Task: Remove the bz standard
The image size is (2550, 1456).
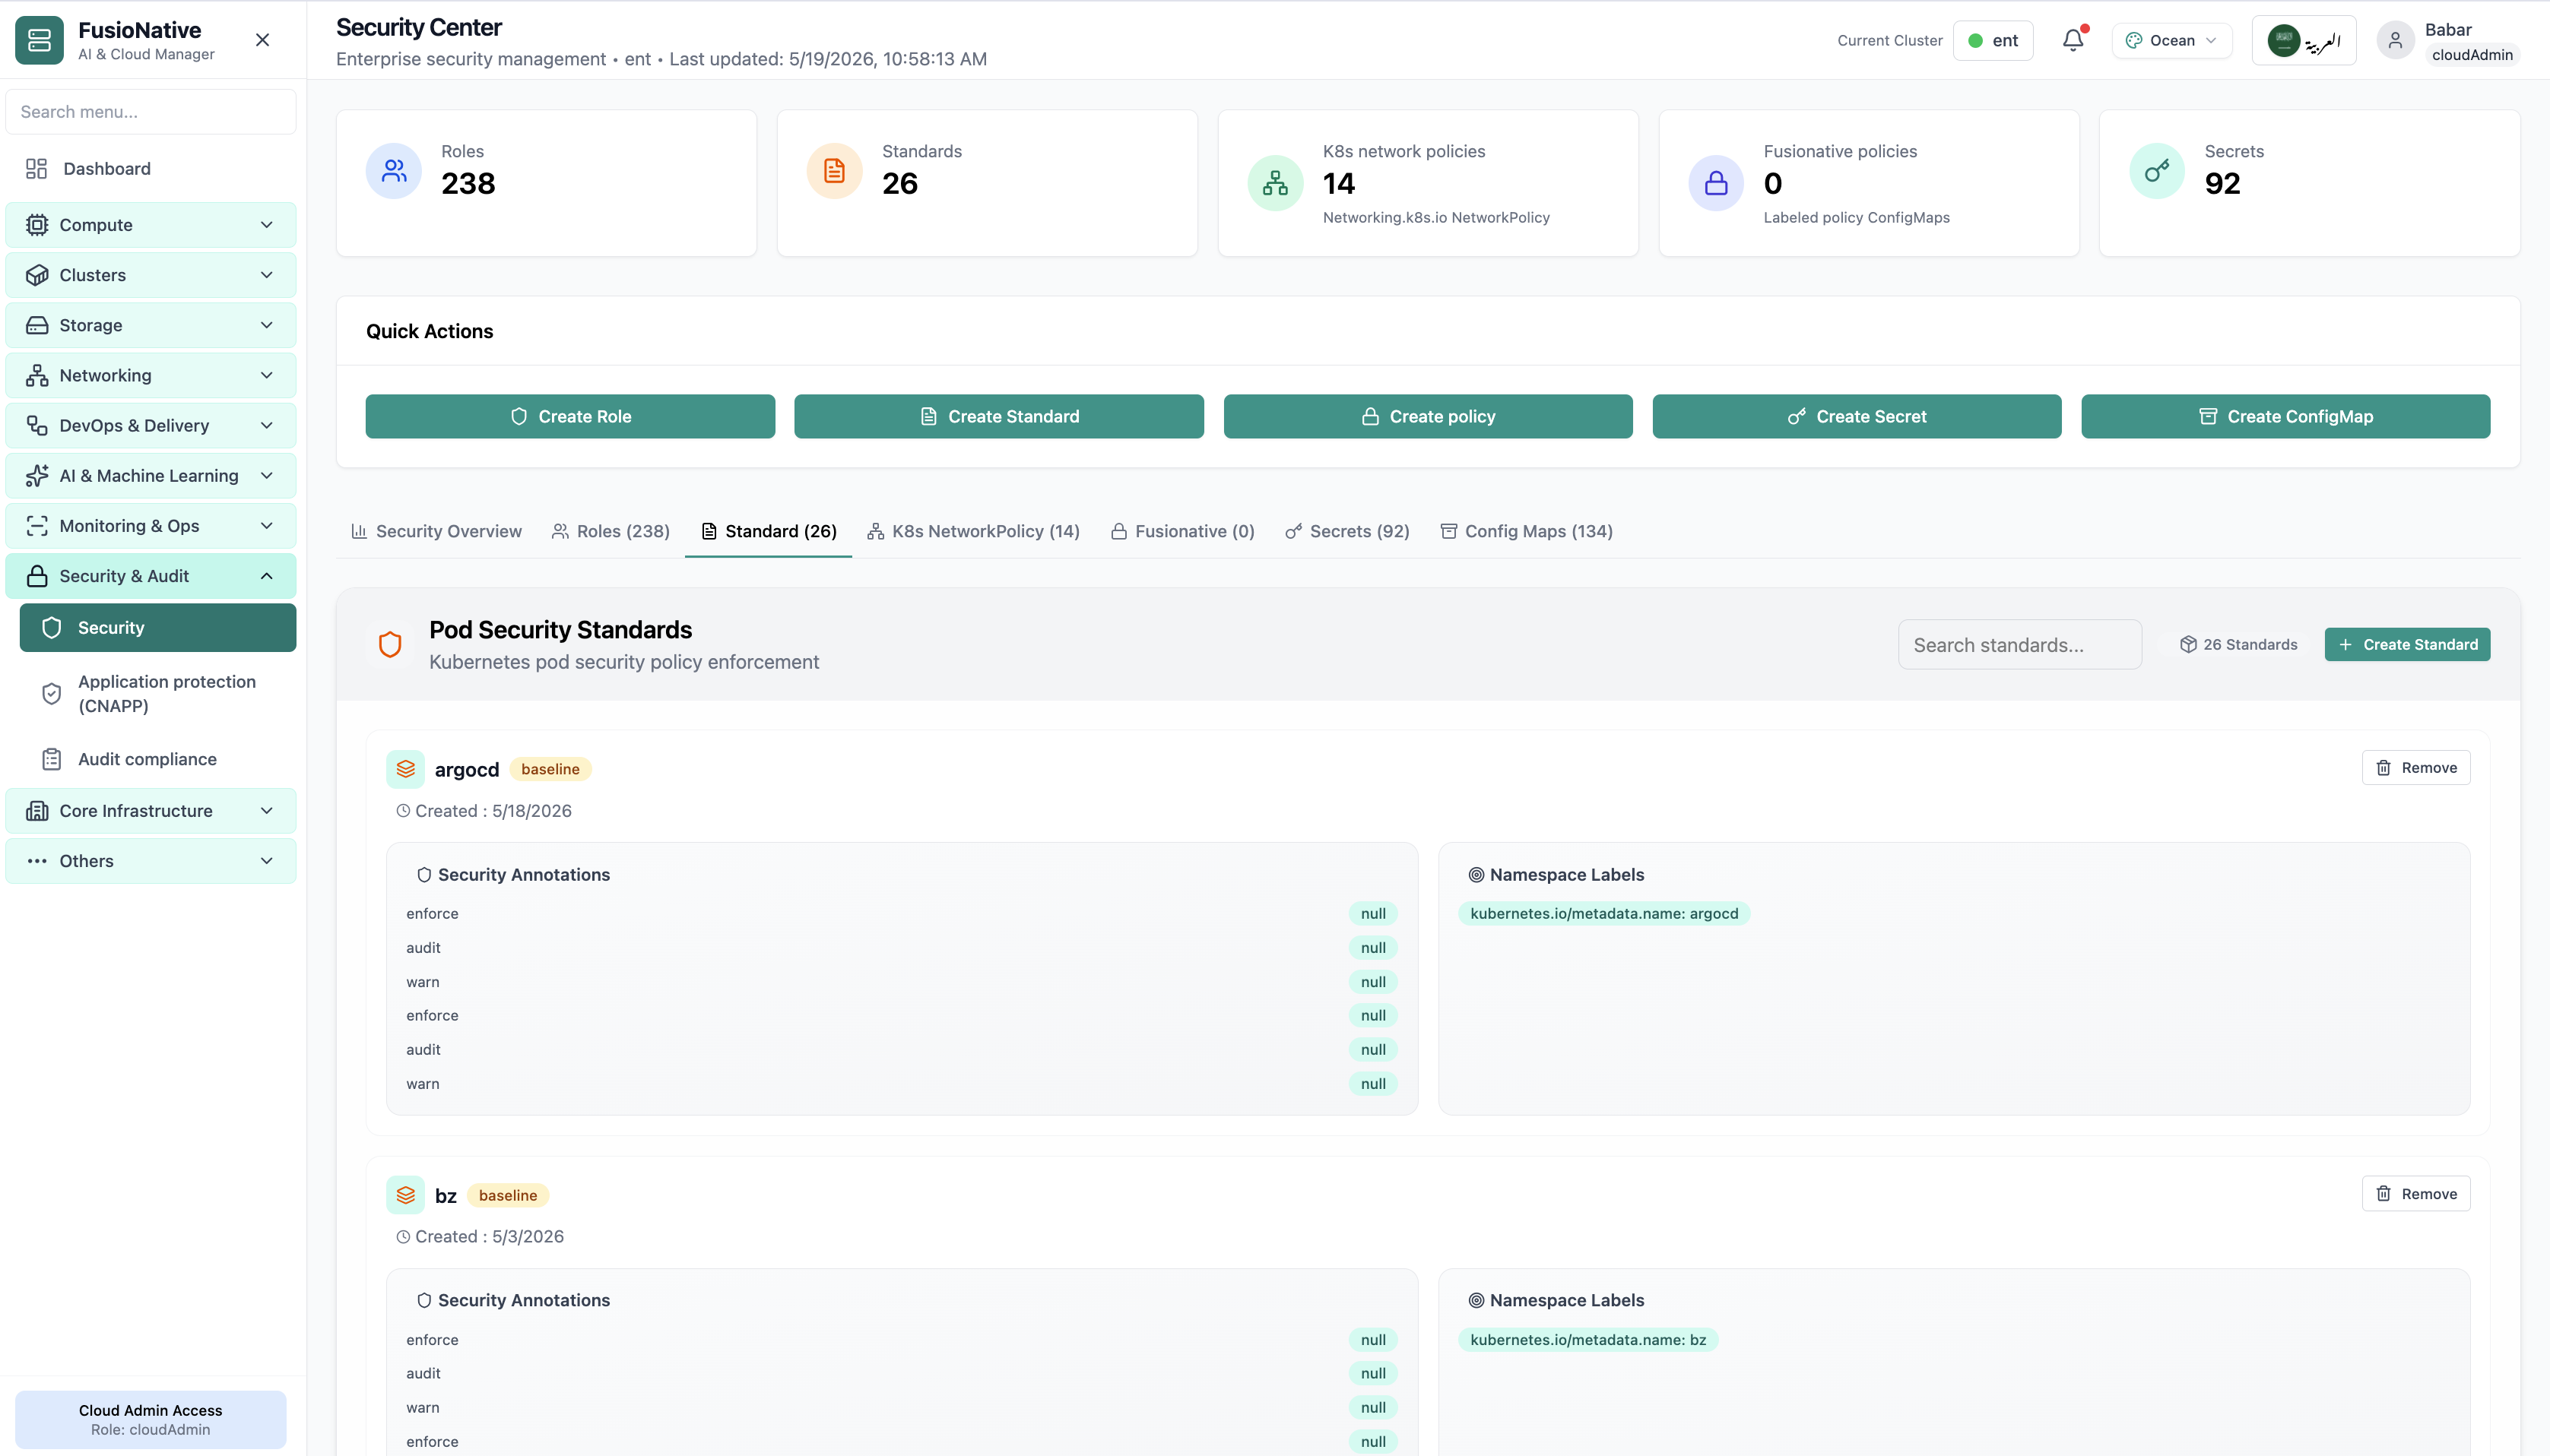Action: pyautogui.click(x=2416, y=1194)
